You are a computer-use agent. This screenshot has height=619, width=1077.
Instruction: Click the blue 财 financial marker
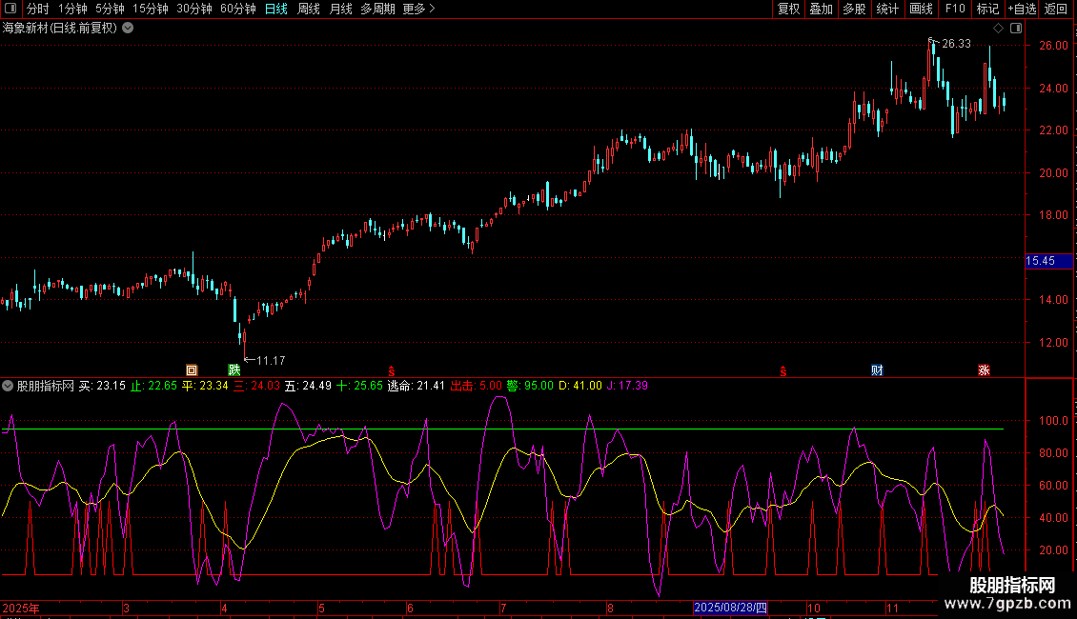coord(876,370)
